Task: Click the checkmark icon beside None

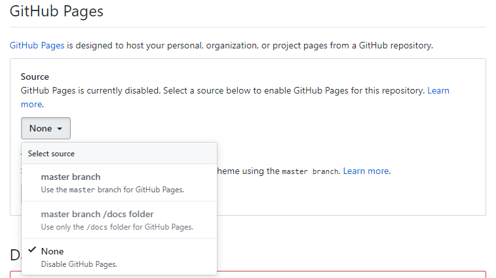Action: tap(31, 251)
